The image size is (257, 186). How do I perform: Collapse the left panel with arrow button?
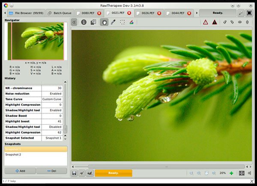pyautogui.click(x=74, y=22)
